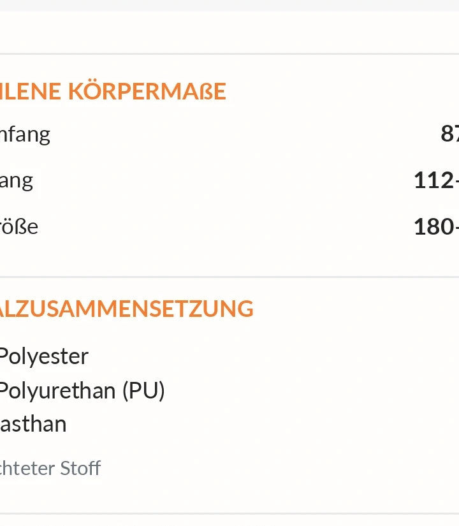Click the word Polyurethan in the material list
The height and width of the screenshot is (526, 459).
(58, 391)
